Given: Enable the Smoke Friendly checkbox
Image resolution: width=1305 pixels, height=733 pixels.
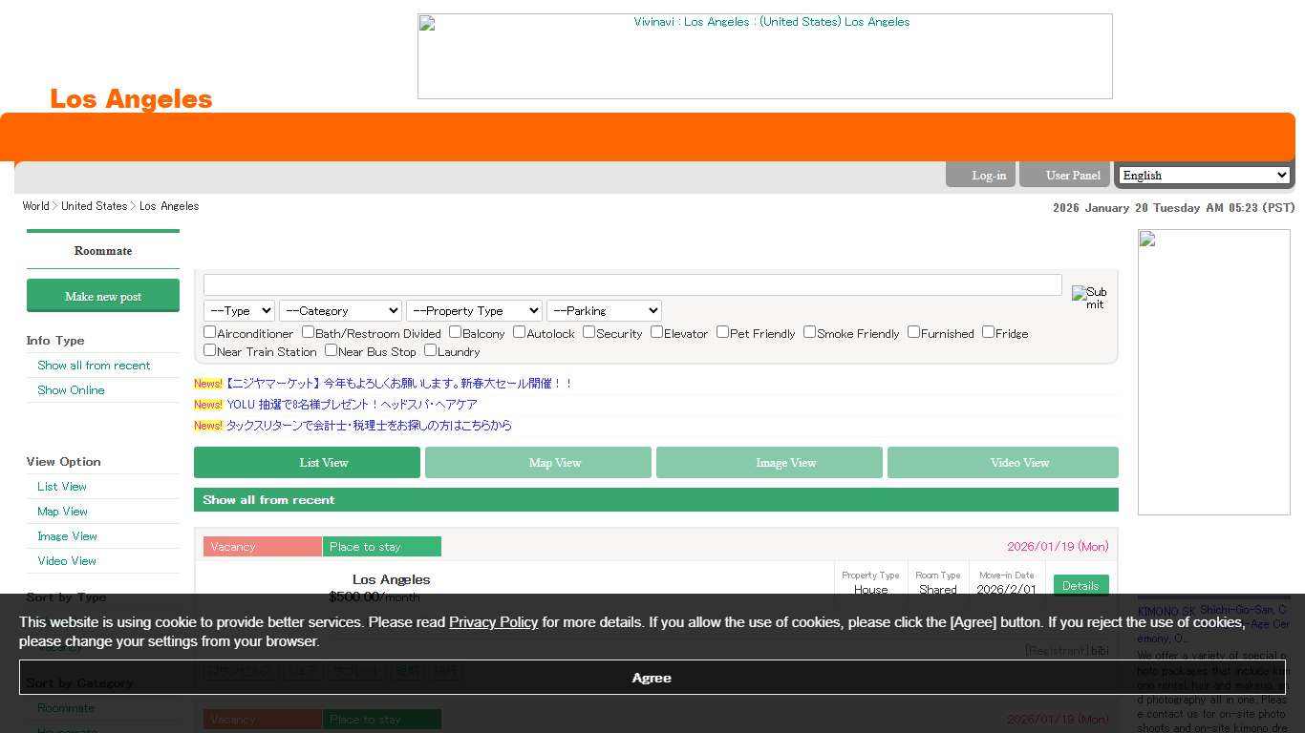Looking at the screenshot, I should click(809, 331).
